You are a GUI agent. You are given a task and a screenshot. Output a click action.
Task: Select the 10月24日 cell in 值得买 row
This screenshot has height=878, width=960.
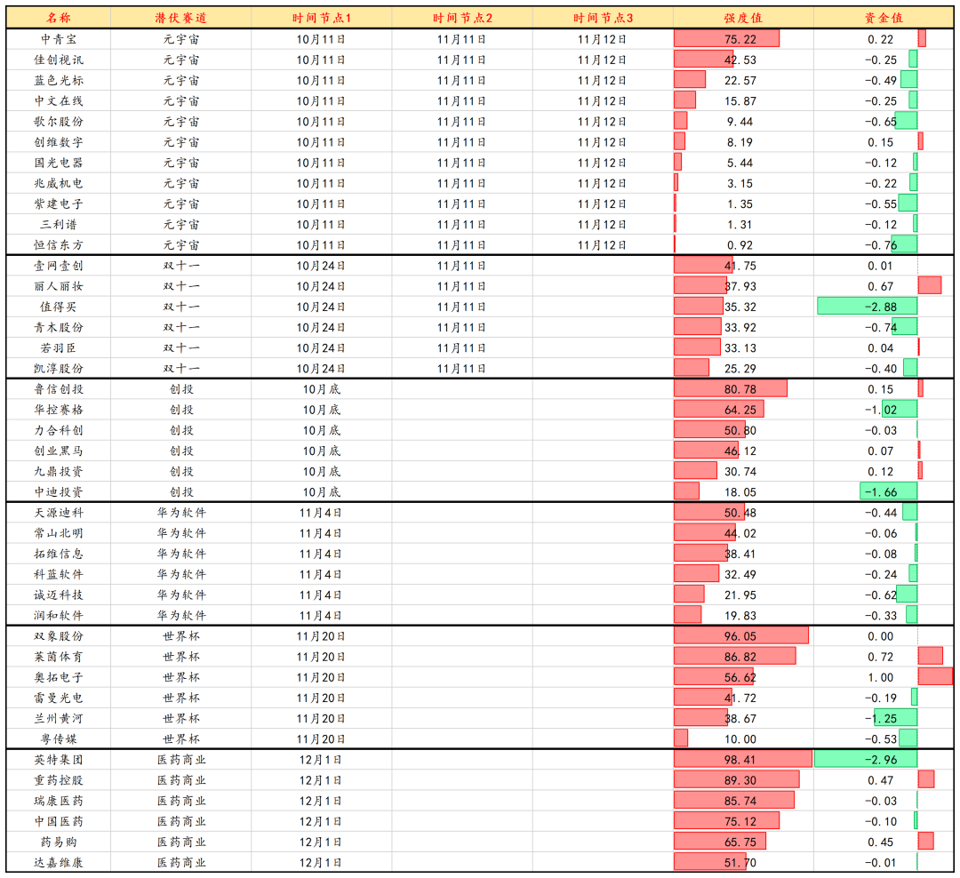pyautogui.click(x=321, y=307)
